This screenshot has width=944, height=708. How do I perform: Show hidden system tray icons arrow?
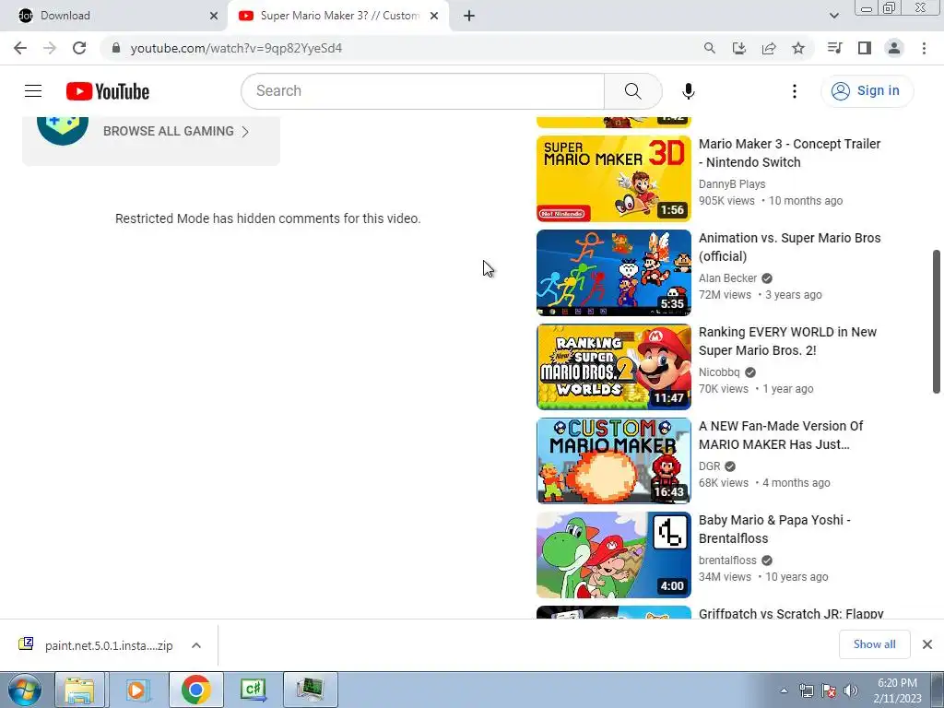coord(784,690)
